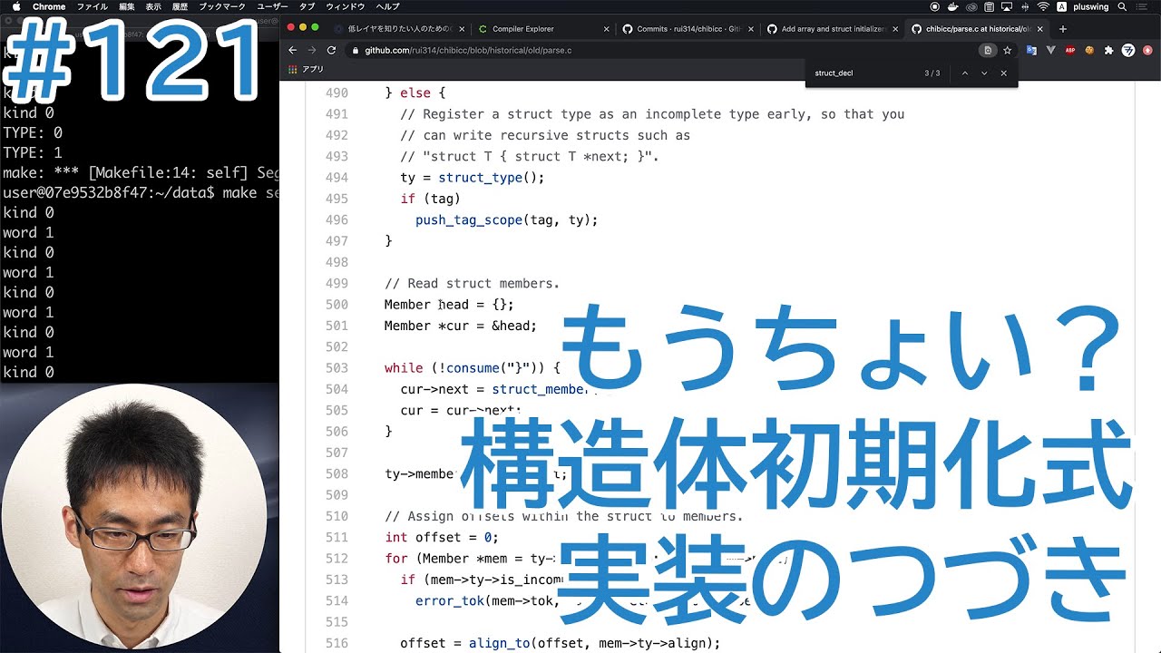Open the 表示 menu
This screenshot has width=1161, height=653.
153,6
